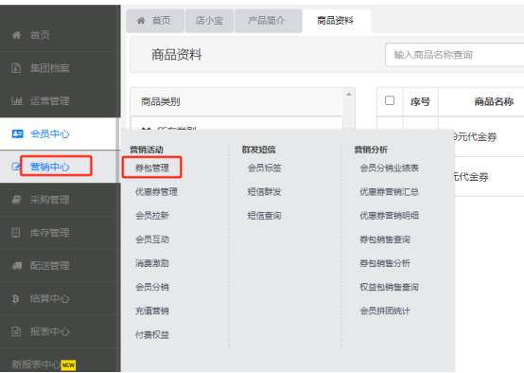Click scroll-up arrow in 商品类别 panel
This screenshot has width=524, height=373.
click(349, 95)
